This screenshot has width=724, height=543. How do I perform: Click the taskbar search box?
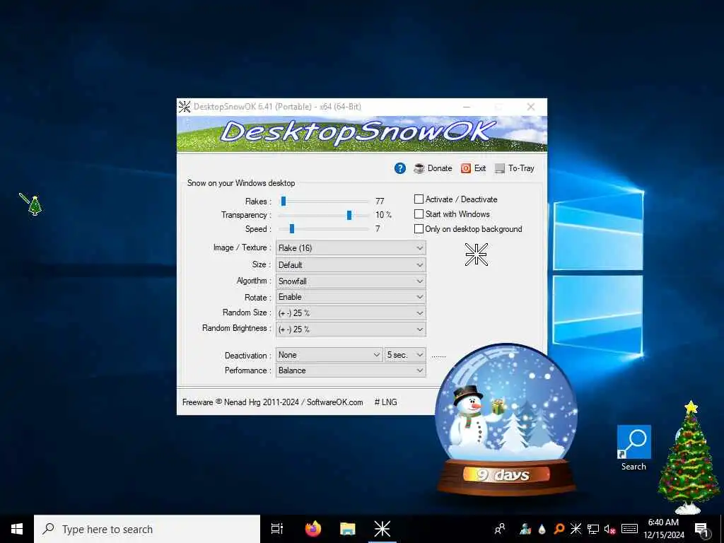coord(147,529)
